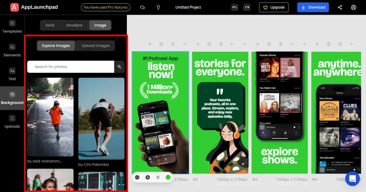This screenshot has width=366, height=192.
Task: Click the undo arrow icon
Action: (234, 7)
